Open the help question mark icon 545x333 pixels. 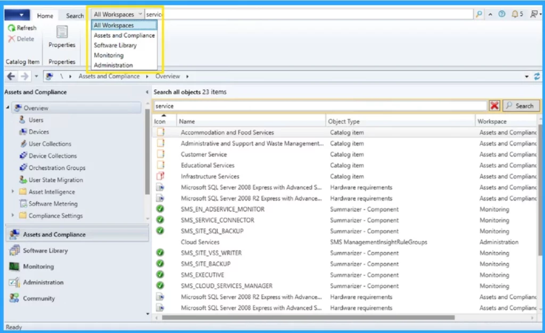(x=501, y=14)
